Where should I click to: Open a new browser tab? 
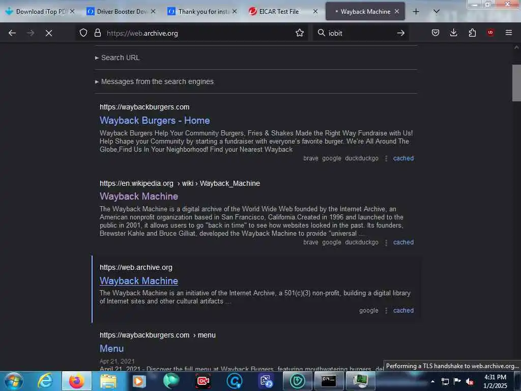416,12
